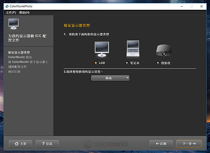The width and height of the screenshot is (210, 153).
Task: Click the LCD label text
Action: [102, 63]
